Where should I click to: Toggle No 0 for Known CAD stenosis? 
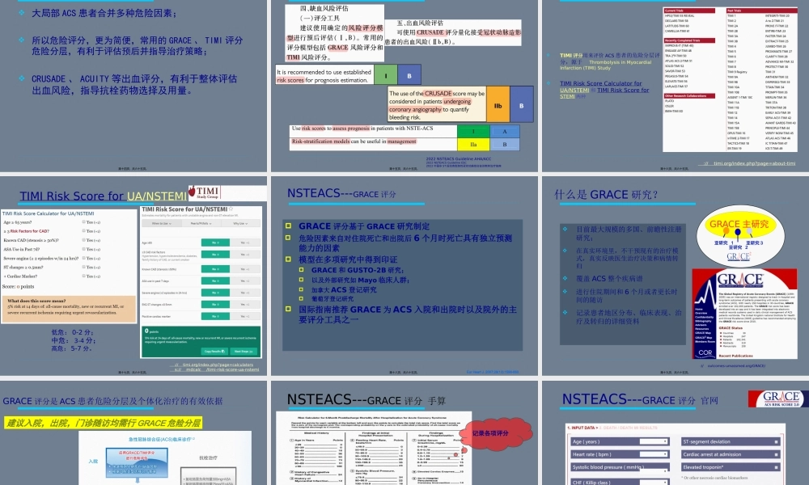click(x=215, y=268)
